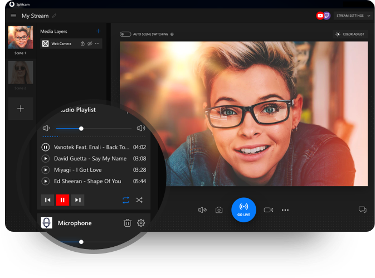This screenshot has height=278, width=375.
Task: Open Web Camera layer more options
Action: [98, 43]
